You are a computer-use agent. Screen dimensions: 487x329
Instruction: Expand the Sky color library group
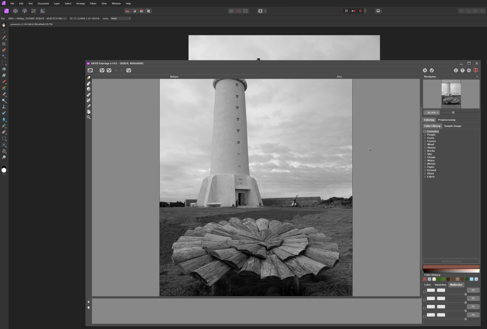(425, 154)
